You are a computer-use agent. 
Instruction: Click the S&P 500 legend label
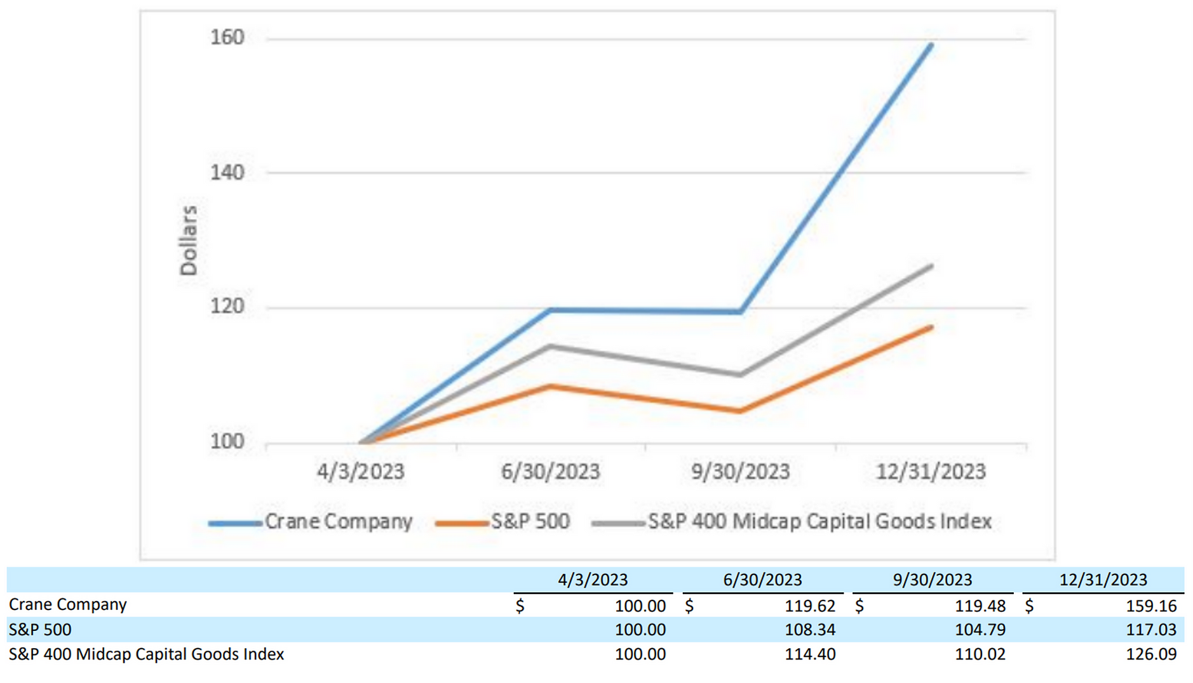(530, 521)
